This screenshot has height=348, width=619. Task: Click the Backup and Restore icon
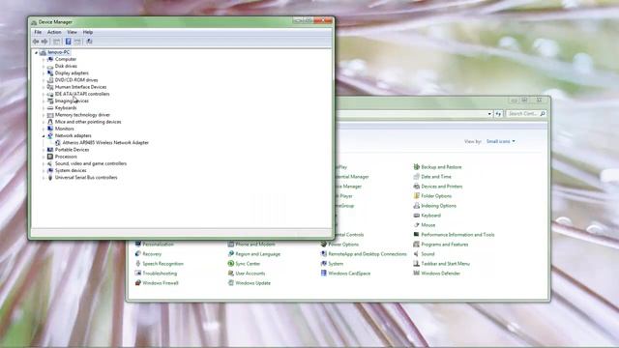(416, 167)
